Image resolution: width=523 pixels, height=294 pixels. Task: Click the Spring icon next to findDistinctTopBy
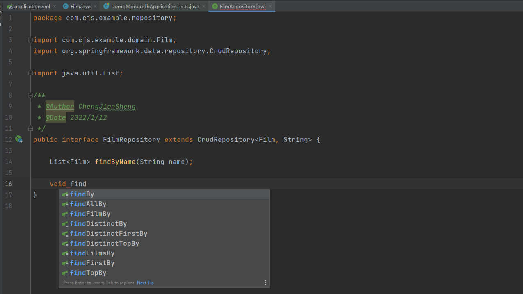[x=65, y=244]
